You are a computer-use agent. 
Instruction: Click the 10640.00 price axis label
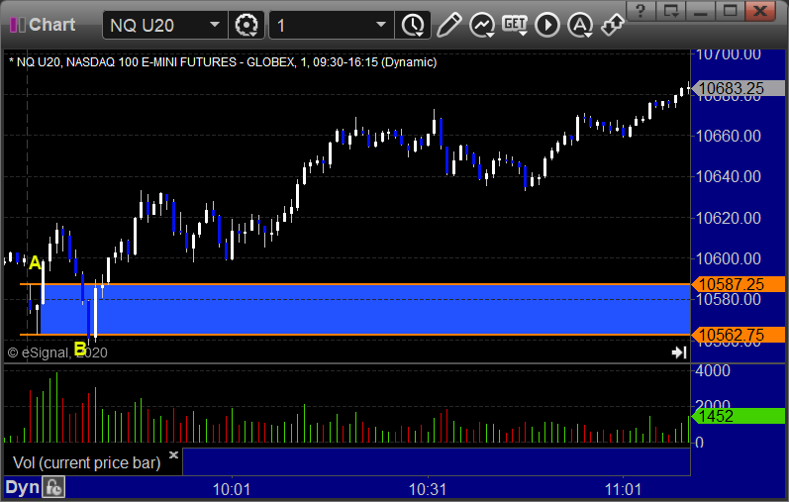point(728,176)
